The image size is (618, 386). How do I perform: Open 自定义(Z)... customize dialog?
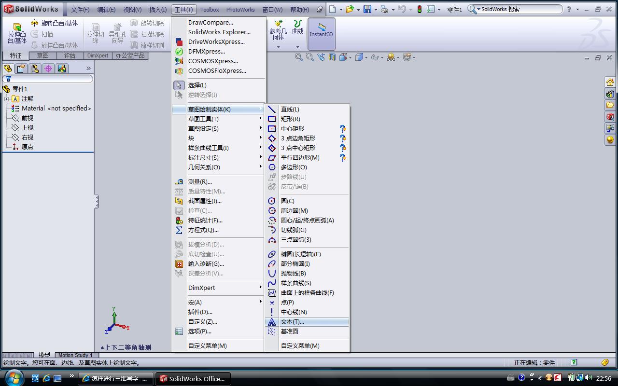tap(218, 322)
